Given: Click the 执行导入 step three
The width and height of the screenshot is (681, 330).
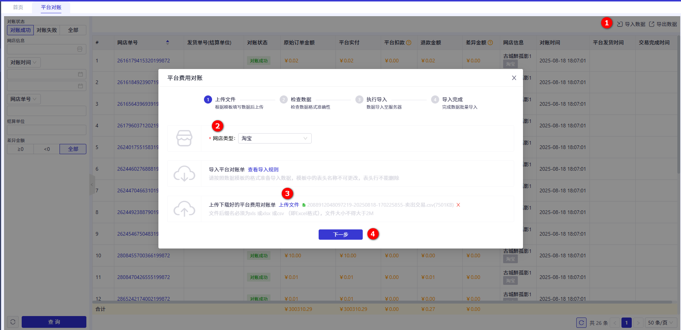Looking at the screenshot, I should click(x=379, y=103).
